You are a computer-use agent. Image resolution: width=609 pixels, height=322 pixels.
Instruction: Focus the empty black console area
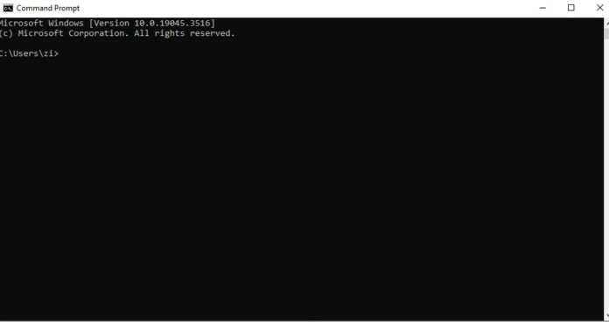pyautogui.click(x=301, y=186)
